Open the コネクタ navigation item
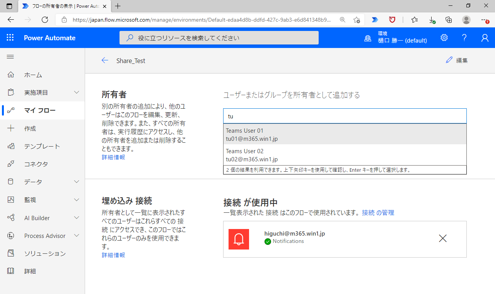The height and width of the screenshot is (294, 495). tap(43, 164)
